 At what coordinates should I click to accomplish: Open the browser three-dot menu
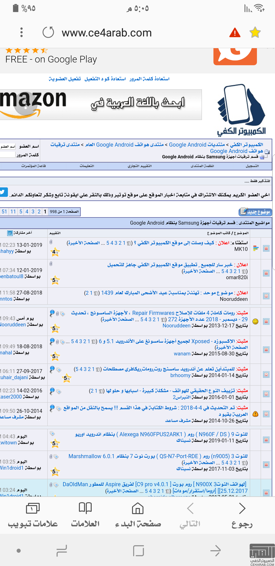click(21, 32)
